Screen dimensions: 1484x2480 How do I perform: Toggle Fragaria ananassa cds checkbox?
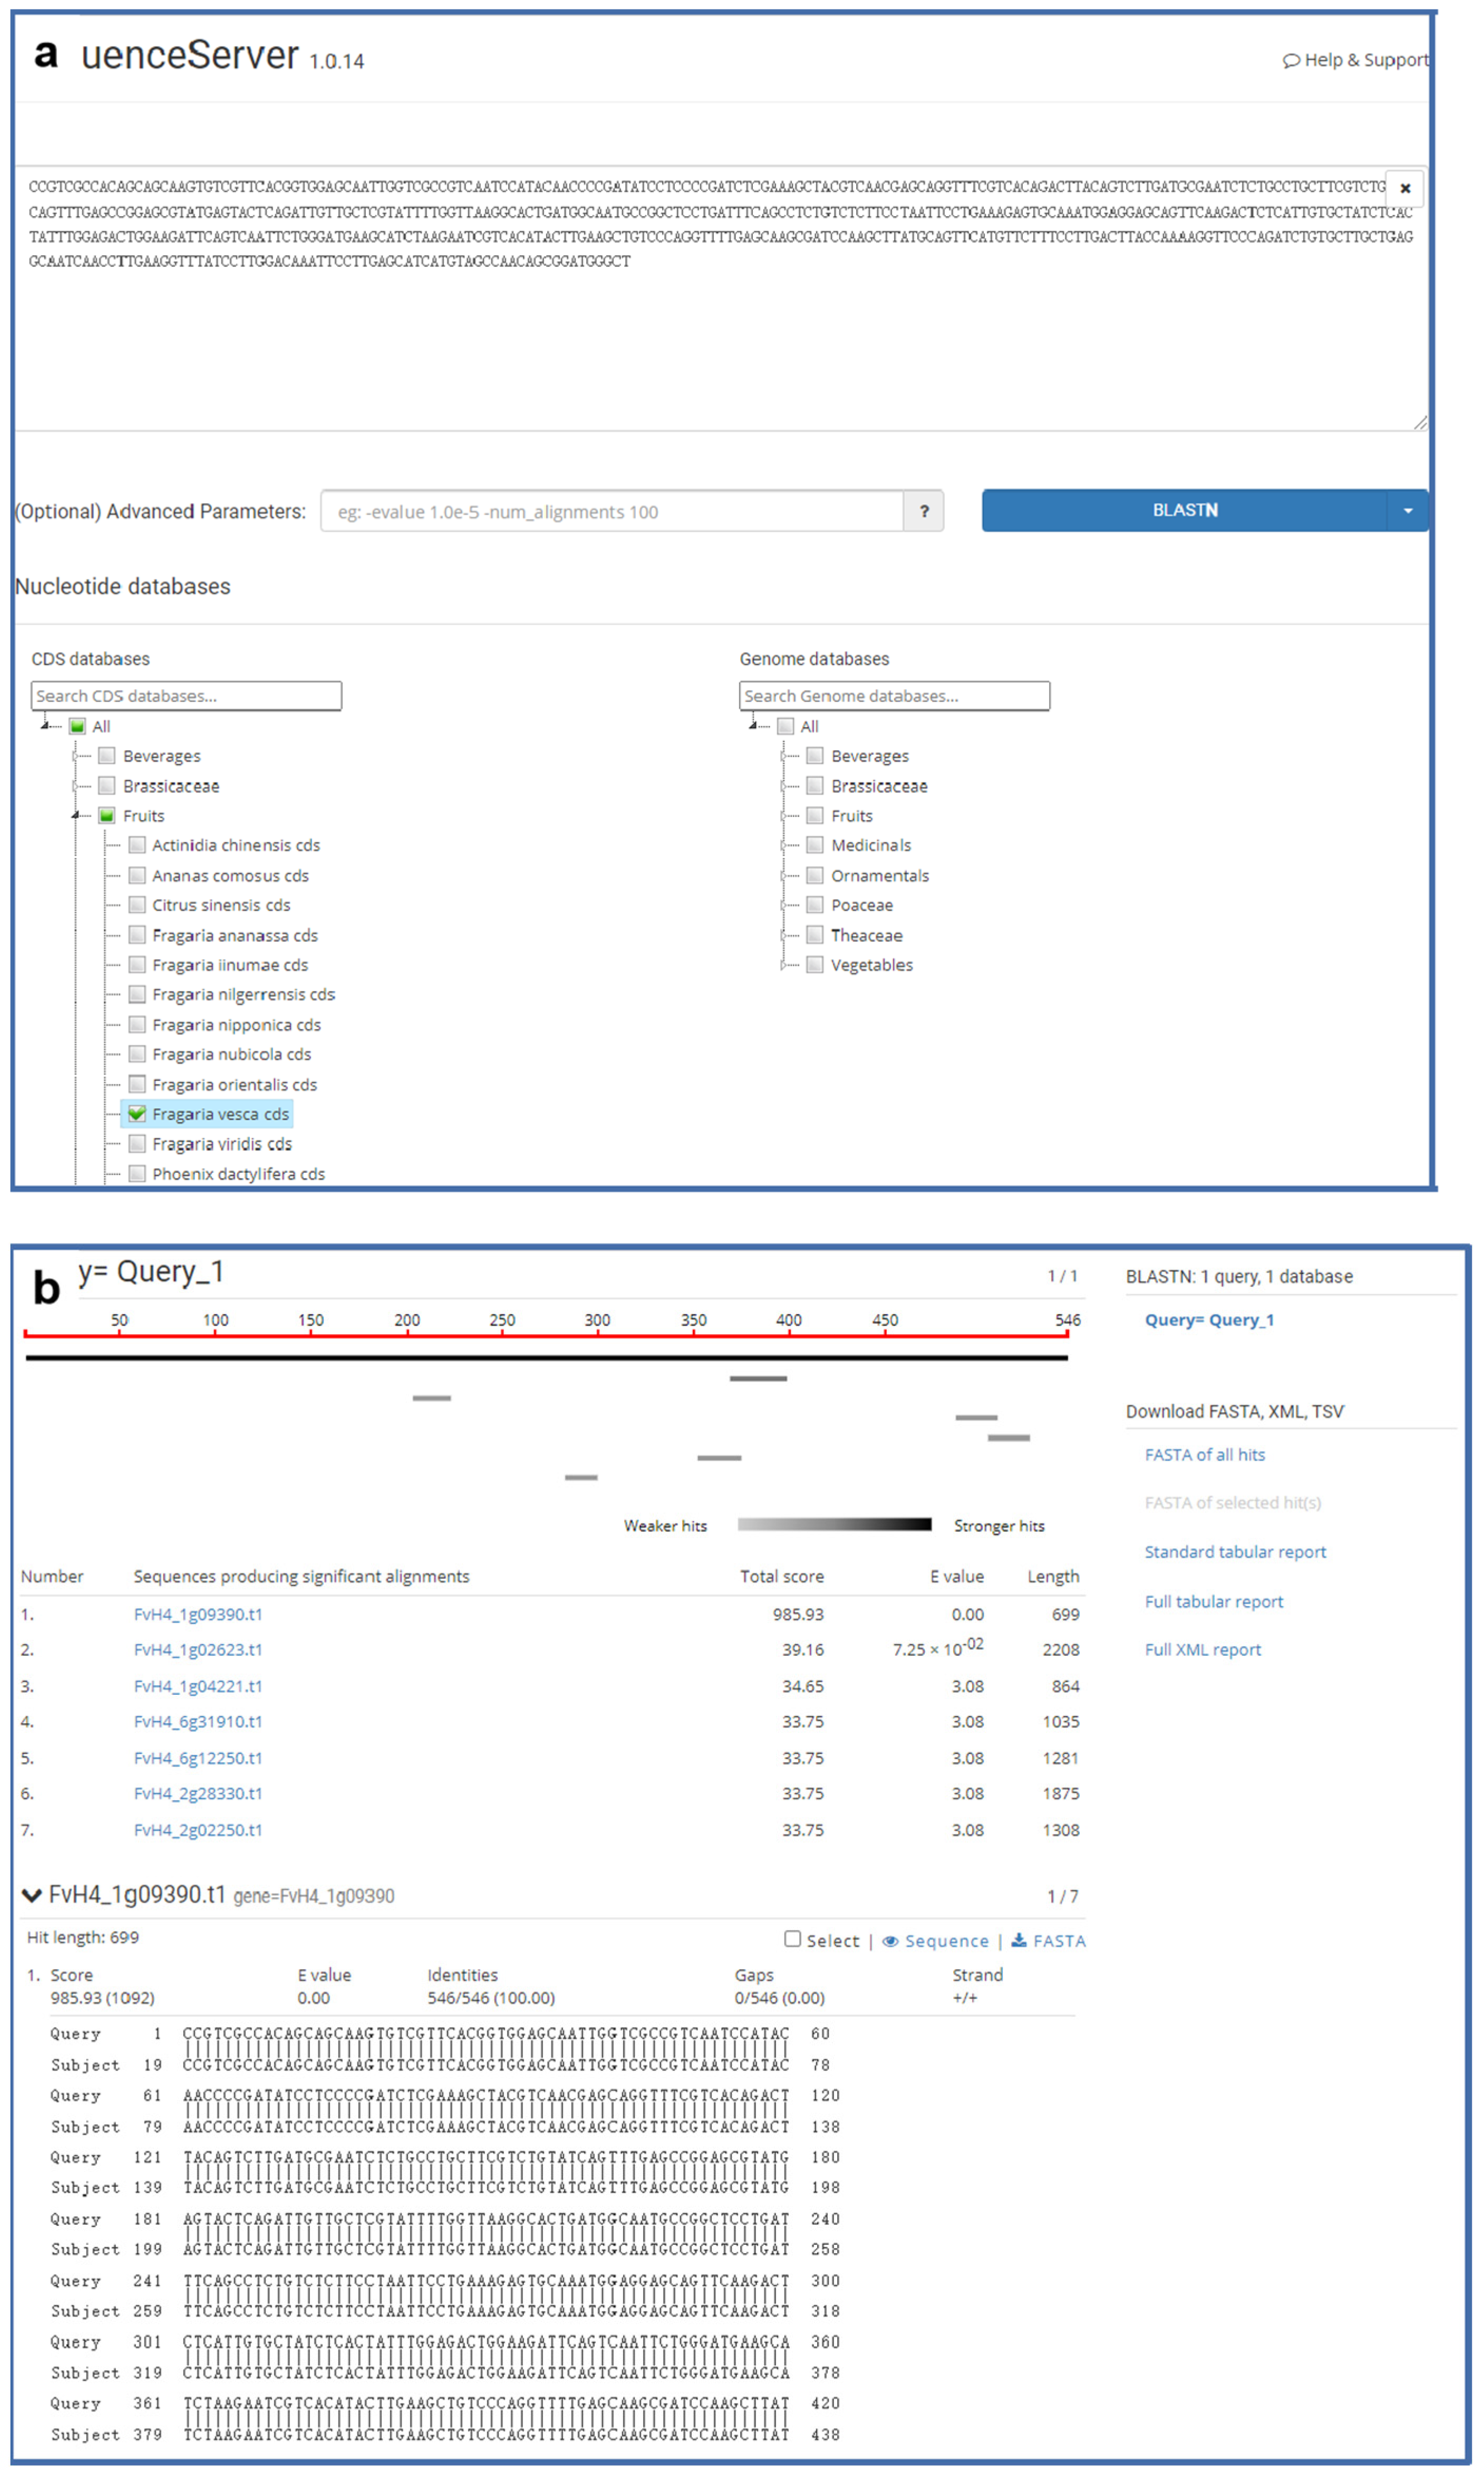(137, 935)
